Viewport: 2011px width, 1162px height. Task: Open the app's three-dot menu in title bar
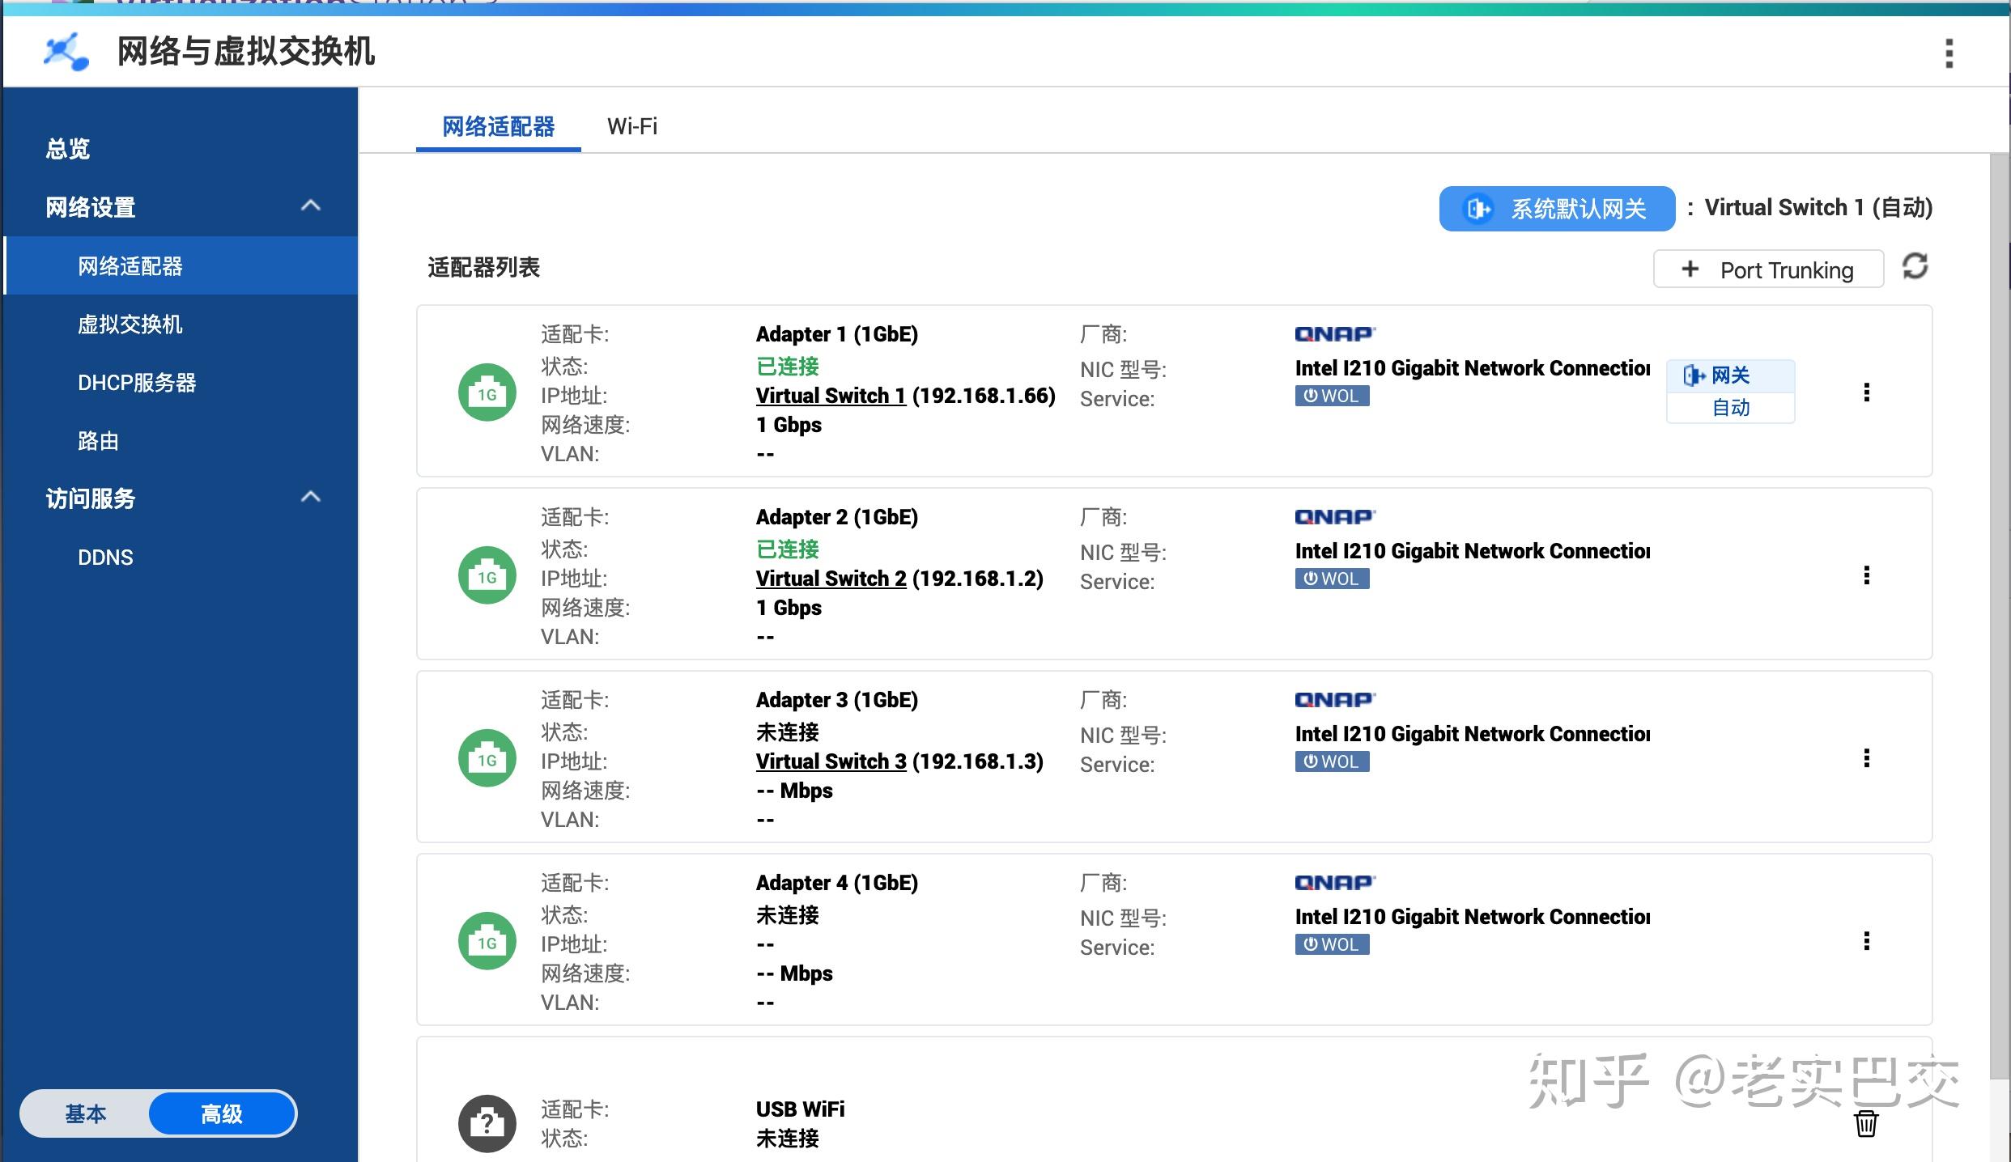pyautogui.click(x=1949, y=53)
